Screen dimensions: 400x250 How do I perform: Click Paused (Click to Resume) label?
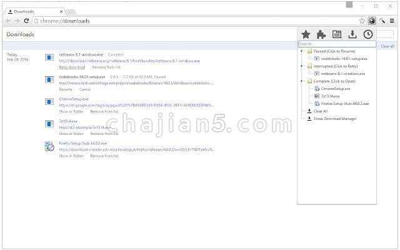(334, 51)
